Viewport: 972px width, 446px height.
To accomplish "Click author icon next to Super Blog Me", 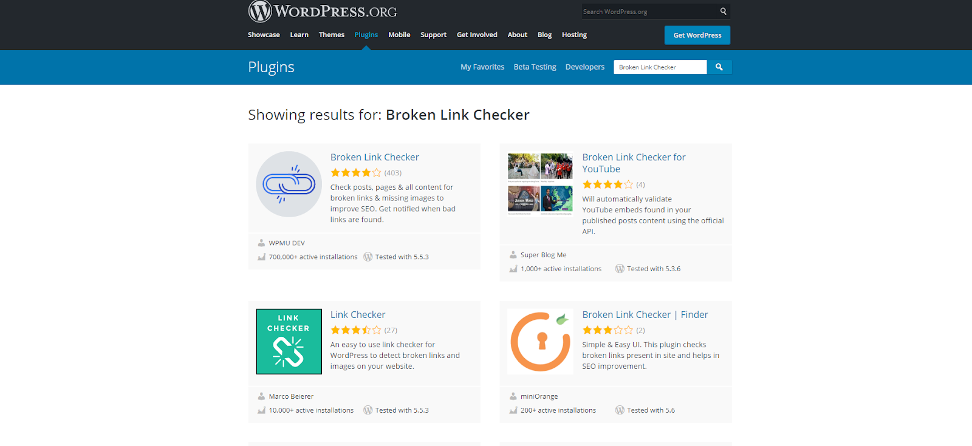I will tap(513, 255).
